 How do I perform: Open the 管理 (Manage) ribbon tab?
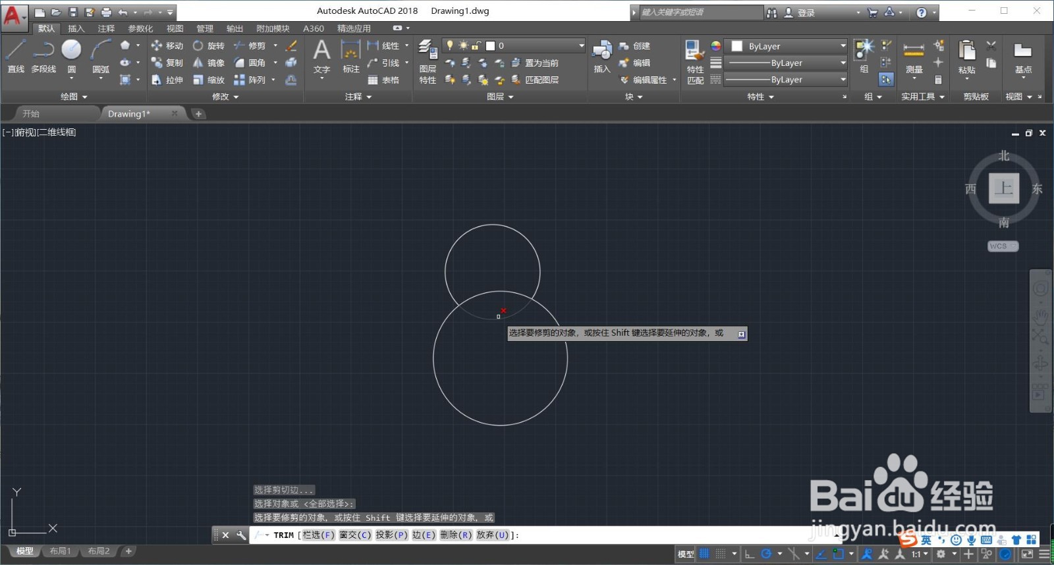click(205, 28)
